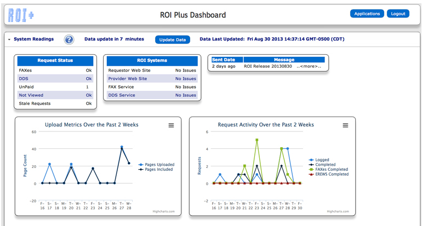The image size is (422, 226).
Task: Toggle Pages Included series in legend
Action: (x=157, y=170)
